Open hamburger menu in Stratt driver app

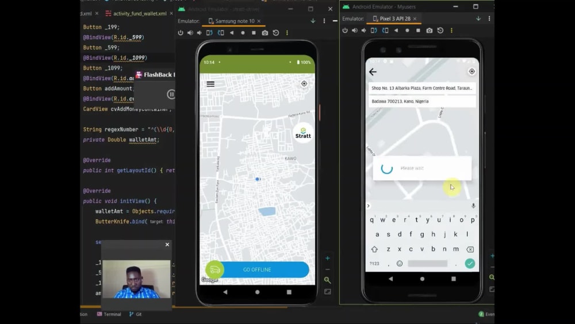(210, 84)
